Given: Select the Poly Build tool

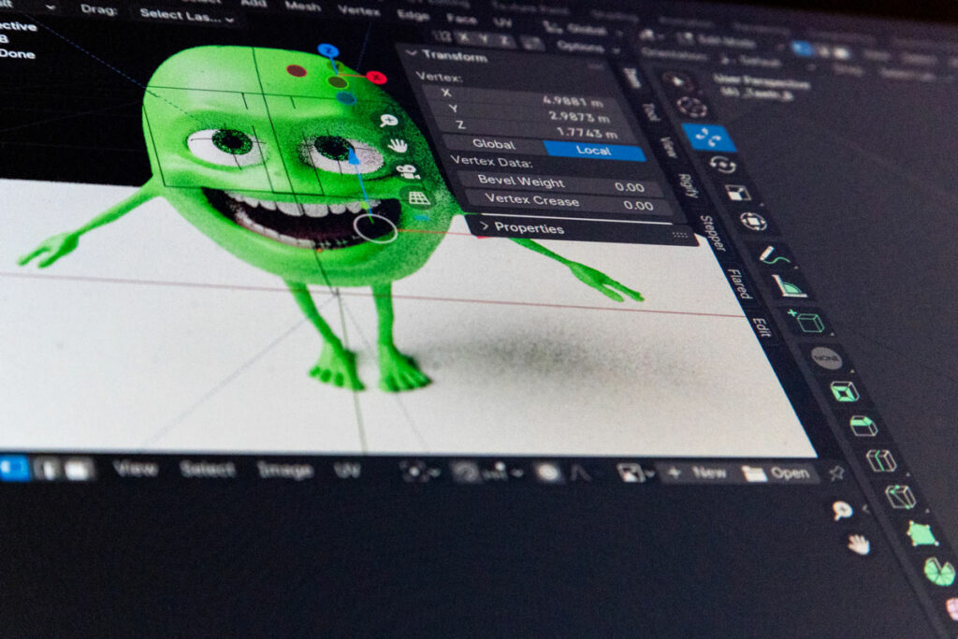Looking at the screenshot, I should pos(922,534).
